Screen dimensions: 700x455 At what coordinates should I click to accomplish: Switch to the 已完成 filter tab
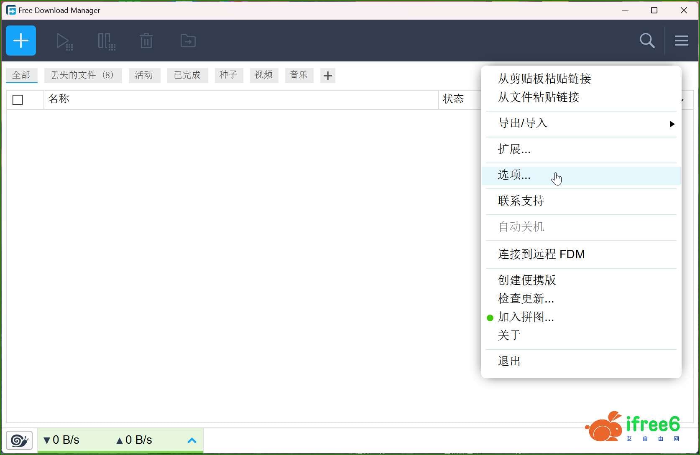187,75
